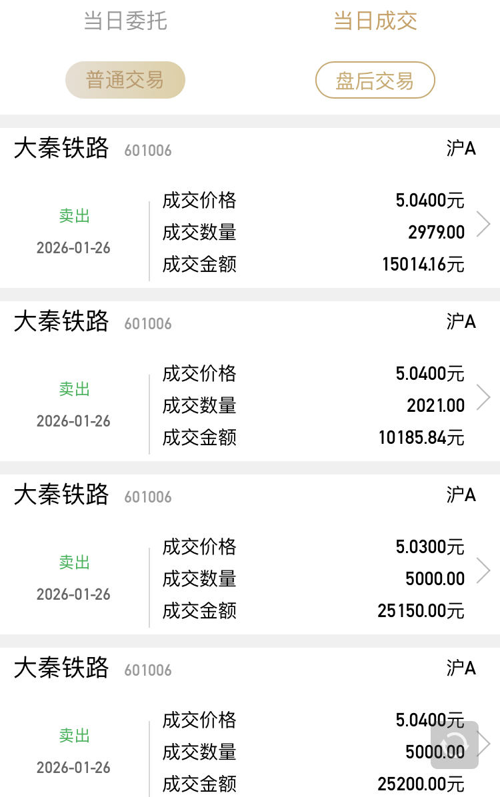
Task: Select the 当日成交 tab
Action: tap(375, 21)
